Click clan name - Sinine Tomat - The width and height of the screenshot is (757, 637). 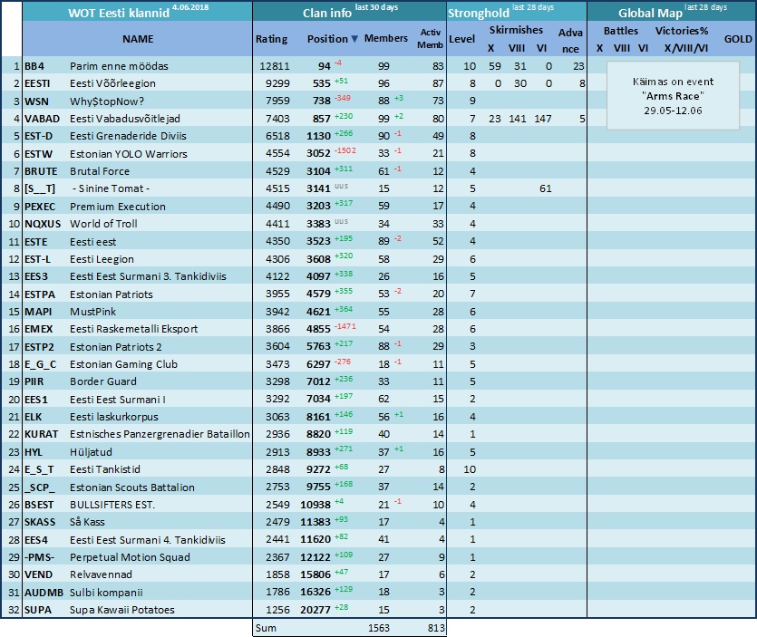(111, 188)
